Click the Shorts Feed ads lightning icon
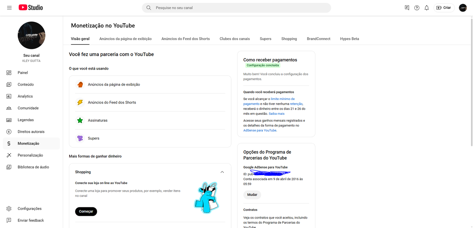 coord(80,102)
